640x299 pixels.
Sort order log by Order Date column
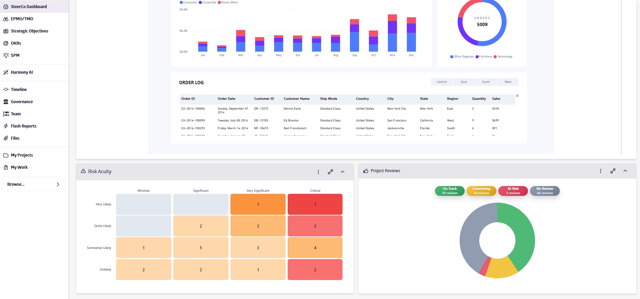click(x=226, y=99)
